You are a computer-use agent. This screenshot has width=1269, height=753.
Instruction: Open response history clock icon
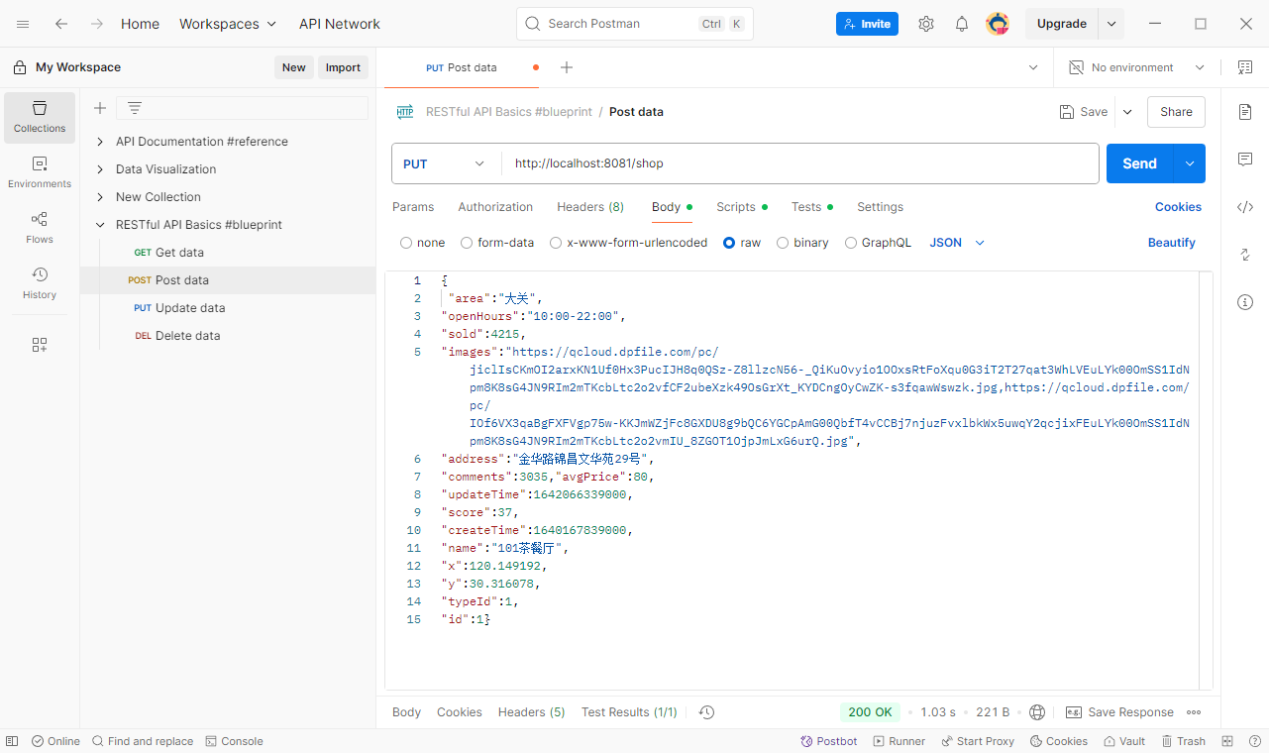(706, 712)
